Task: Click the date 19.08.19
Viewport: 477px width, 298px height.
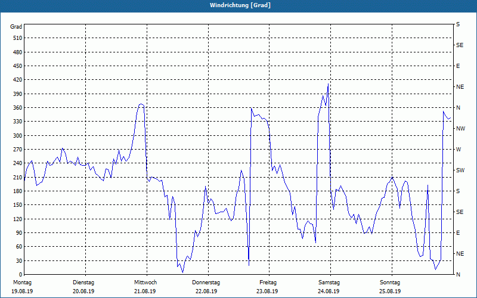Action: click(x=22, y=291)
